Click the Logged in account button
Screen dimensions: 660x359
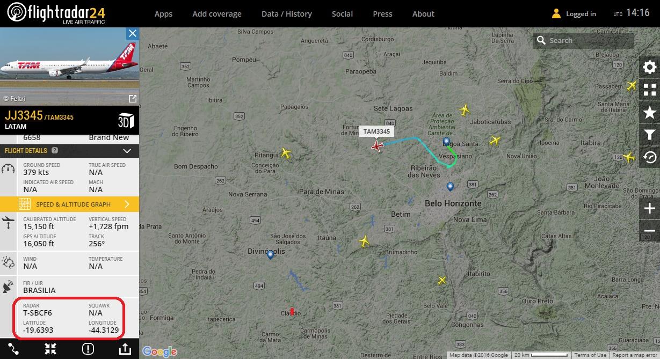pyautogui.click(x=574, y=14)
